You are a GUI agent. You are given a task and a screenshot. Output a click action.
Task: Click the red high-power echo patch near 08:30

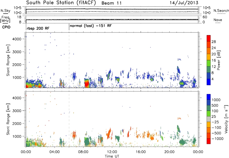(87, 84)
